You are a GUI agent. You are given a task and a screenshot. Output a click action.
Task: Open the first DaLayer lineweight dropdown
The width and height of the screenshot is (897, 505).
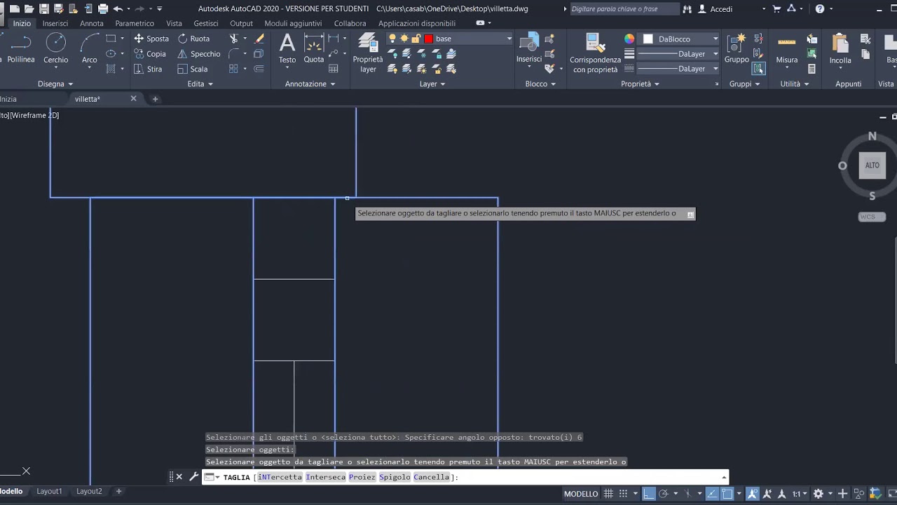click(x=715, y=54)
